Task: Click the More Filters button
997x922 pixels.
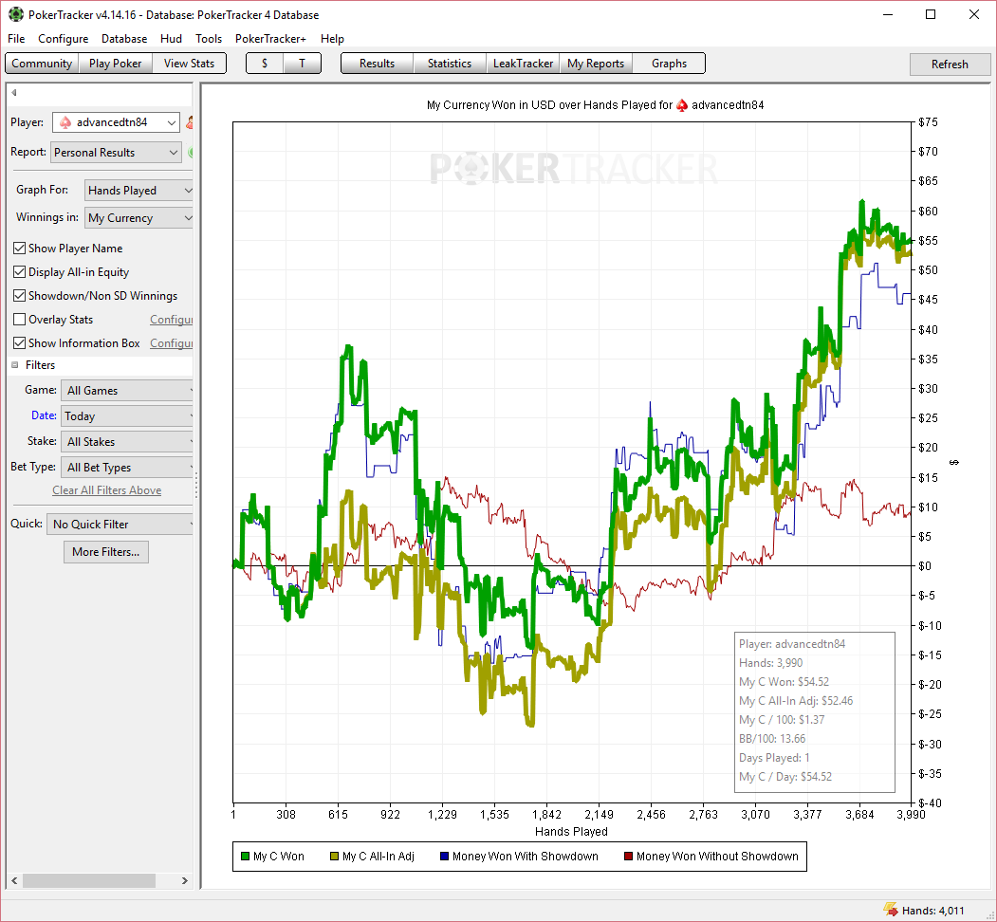Action: click(x=106, y=552)
